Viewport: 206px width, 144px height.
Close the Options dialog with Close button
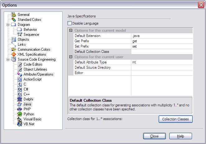pos(154,136)
